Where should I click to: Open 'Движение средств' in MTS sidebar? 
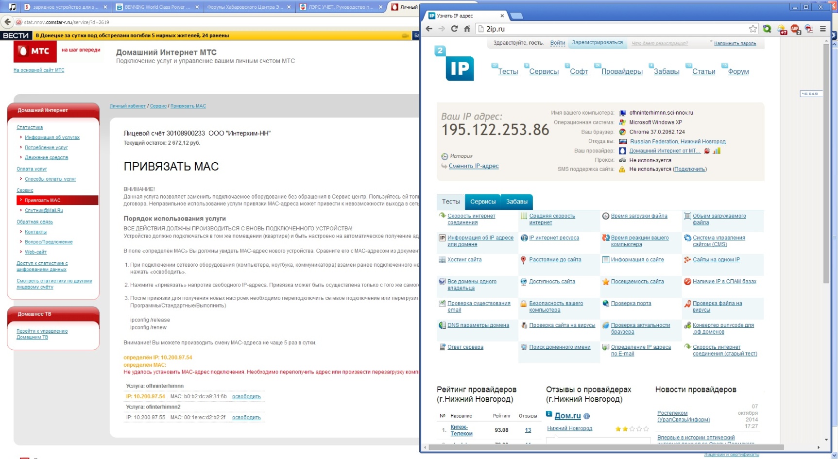point(46,157)
